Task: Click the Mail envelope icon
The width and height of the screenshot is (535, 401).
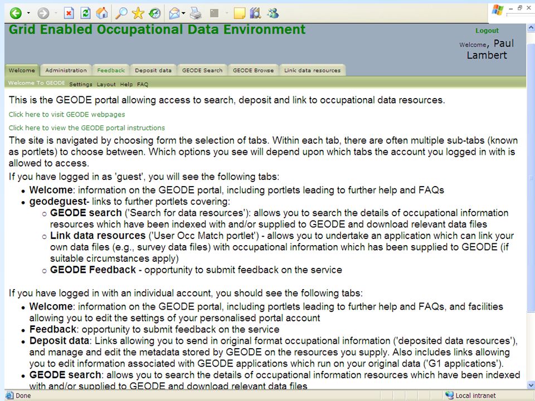Action: tap(174, 13)
